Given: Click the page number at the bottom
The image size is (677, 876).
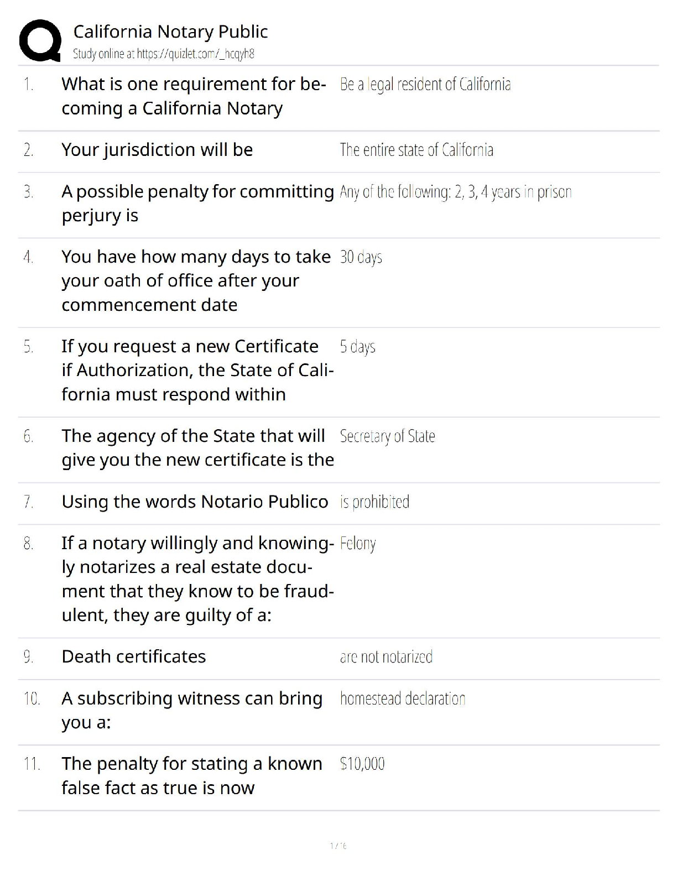Looking at the screenshot, I should coord(338,846).
